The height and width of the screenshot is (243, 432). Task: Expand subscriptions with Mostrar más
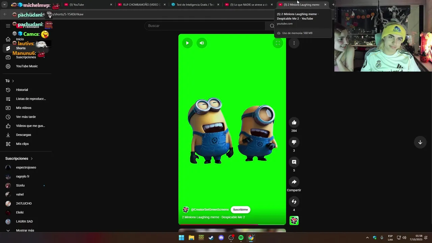[x=26, y=231]
